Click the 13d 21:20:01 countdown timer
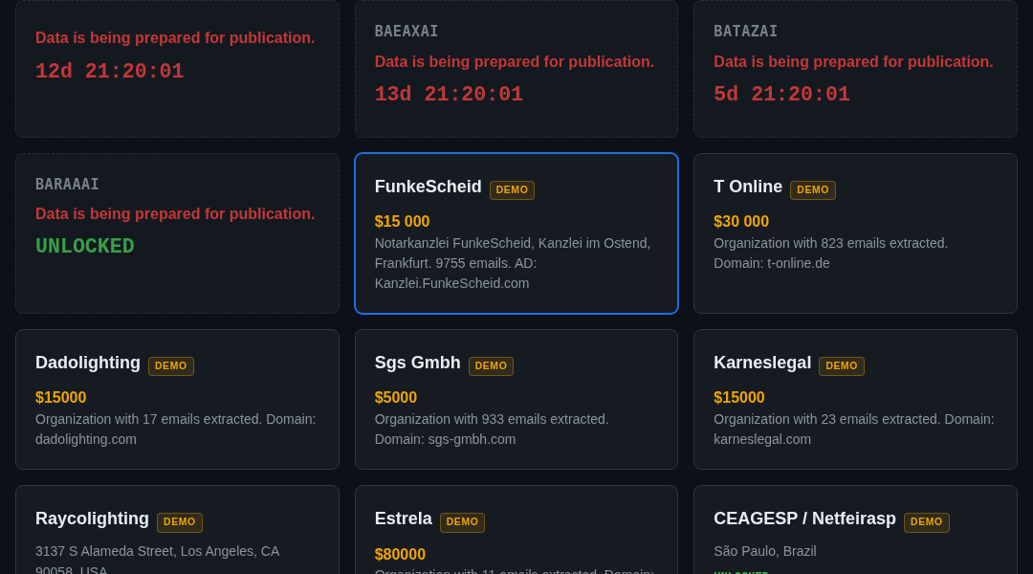Viewport: 1033px width, 574px height. 449,95
